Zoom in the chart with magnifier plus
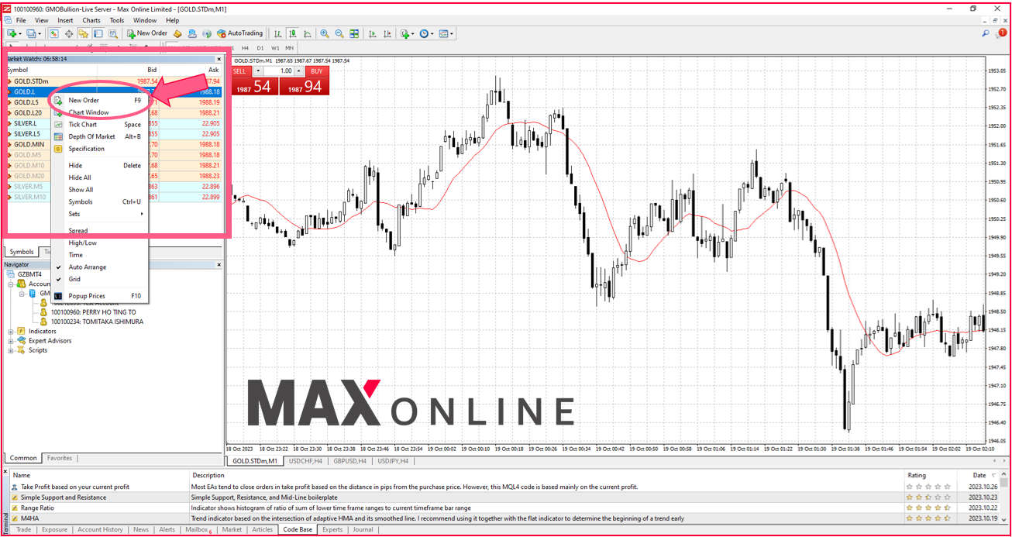Screen dimensions: 1012x537 pyautogui.click(x=325, y=33)
